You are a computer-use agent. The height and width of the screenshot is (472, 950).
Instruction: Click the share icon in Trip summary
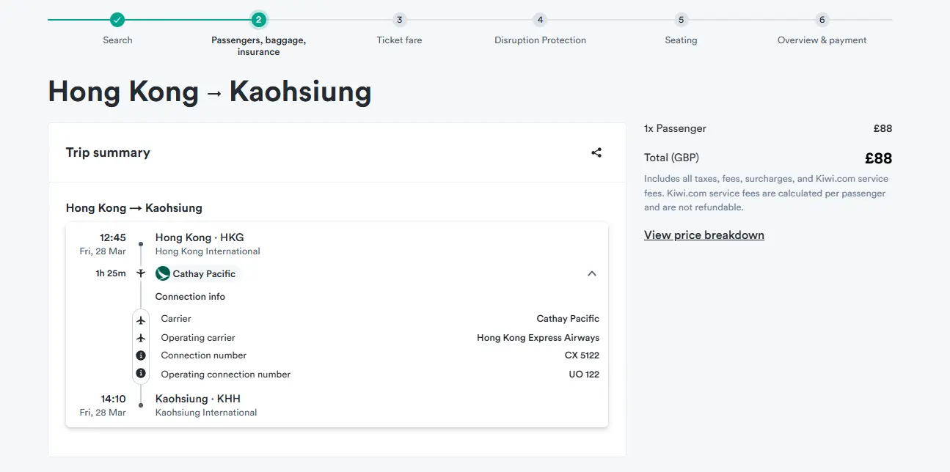pos(596,152)
